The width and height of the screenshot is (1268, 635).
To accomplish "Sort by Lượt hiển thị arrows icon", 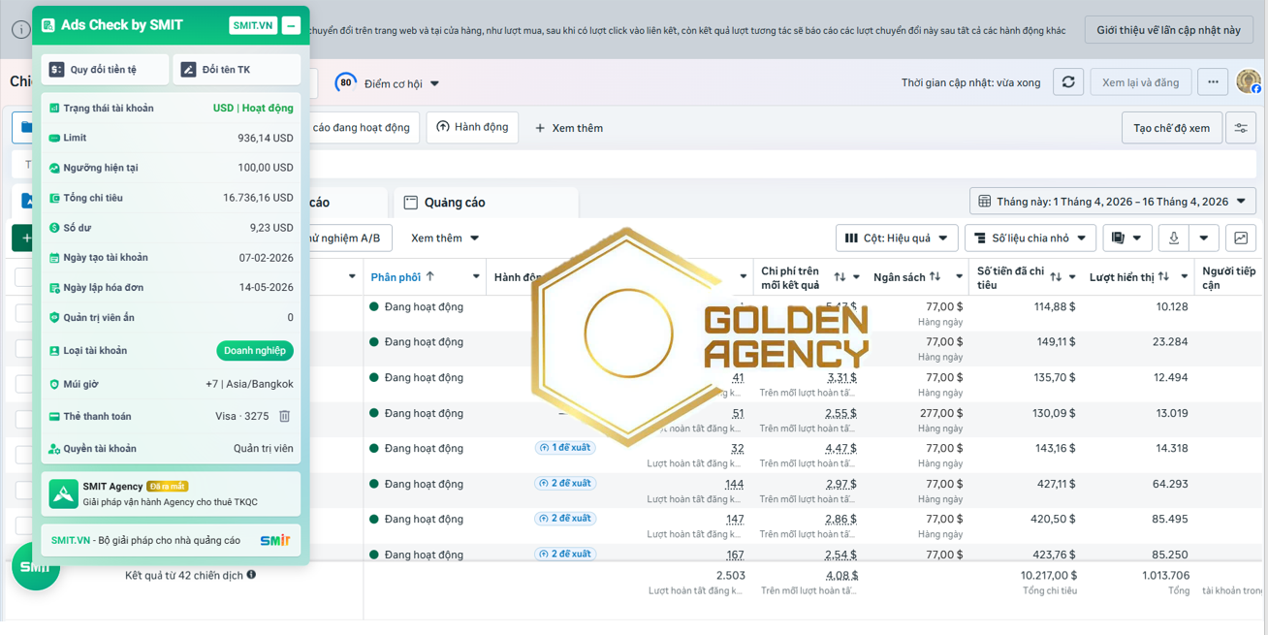I will point(1163,277).
